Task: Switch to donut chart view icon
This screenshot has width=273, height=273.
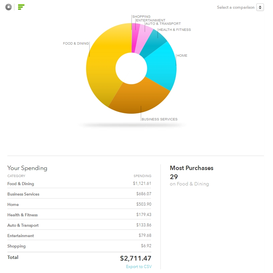Action: [x=8, y=7]
